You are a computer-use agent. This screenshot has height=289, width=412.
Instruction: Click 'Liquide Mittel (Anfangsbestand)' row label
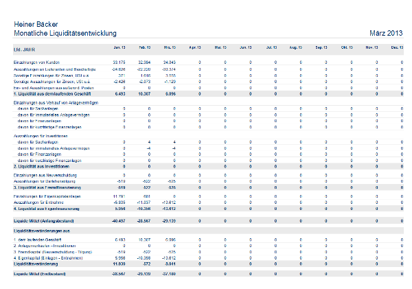pos(44,221)
